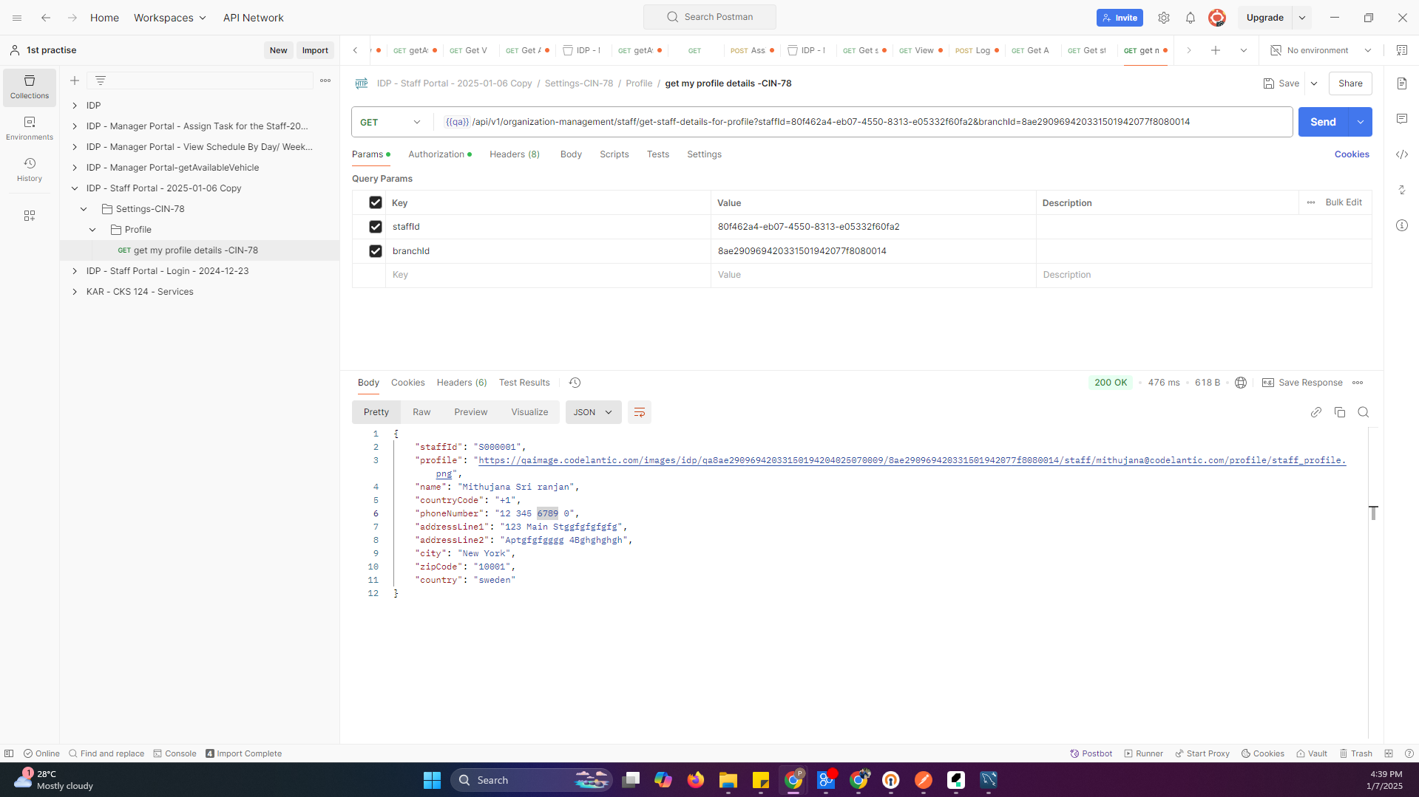Open the comments icon in right sidebar
Image resolution: width=1419 pixels, height=797 pixels.
tap(1402, 119)
